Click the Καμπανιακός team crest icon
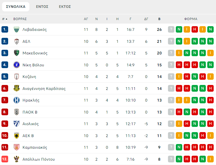The width and height of the screenshot is (216, 165). (x=17, y=147)
